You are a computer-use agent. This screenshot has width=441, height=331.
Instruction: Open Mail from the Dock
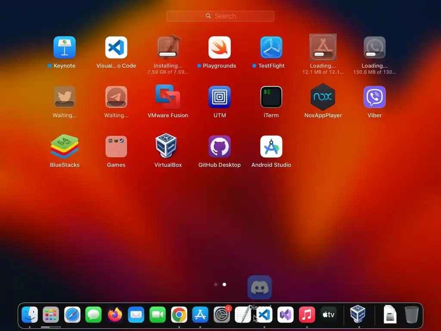(x=136, y=314)
